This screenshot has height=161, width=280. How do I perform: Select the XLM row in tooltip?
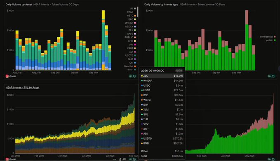point(162,109)
